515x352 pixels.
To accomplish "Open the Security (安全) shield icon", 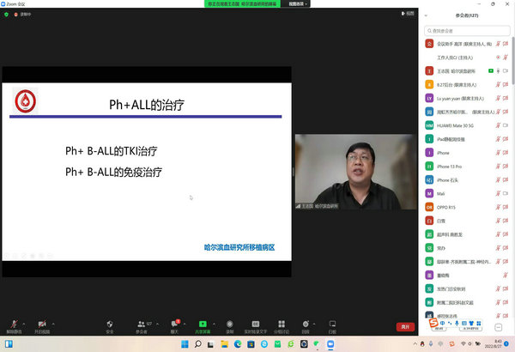I will click(x=109, y=324).
